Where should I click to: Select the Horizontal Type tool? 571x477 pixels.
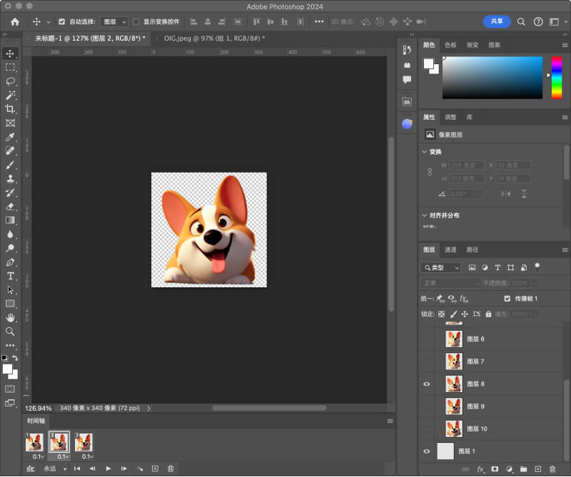coord(10,276)
